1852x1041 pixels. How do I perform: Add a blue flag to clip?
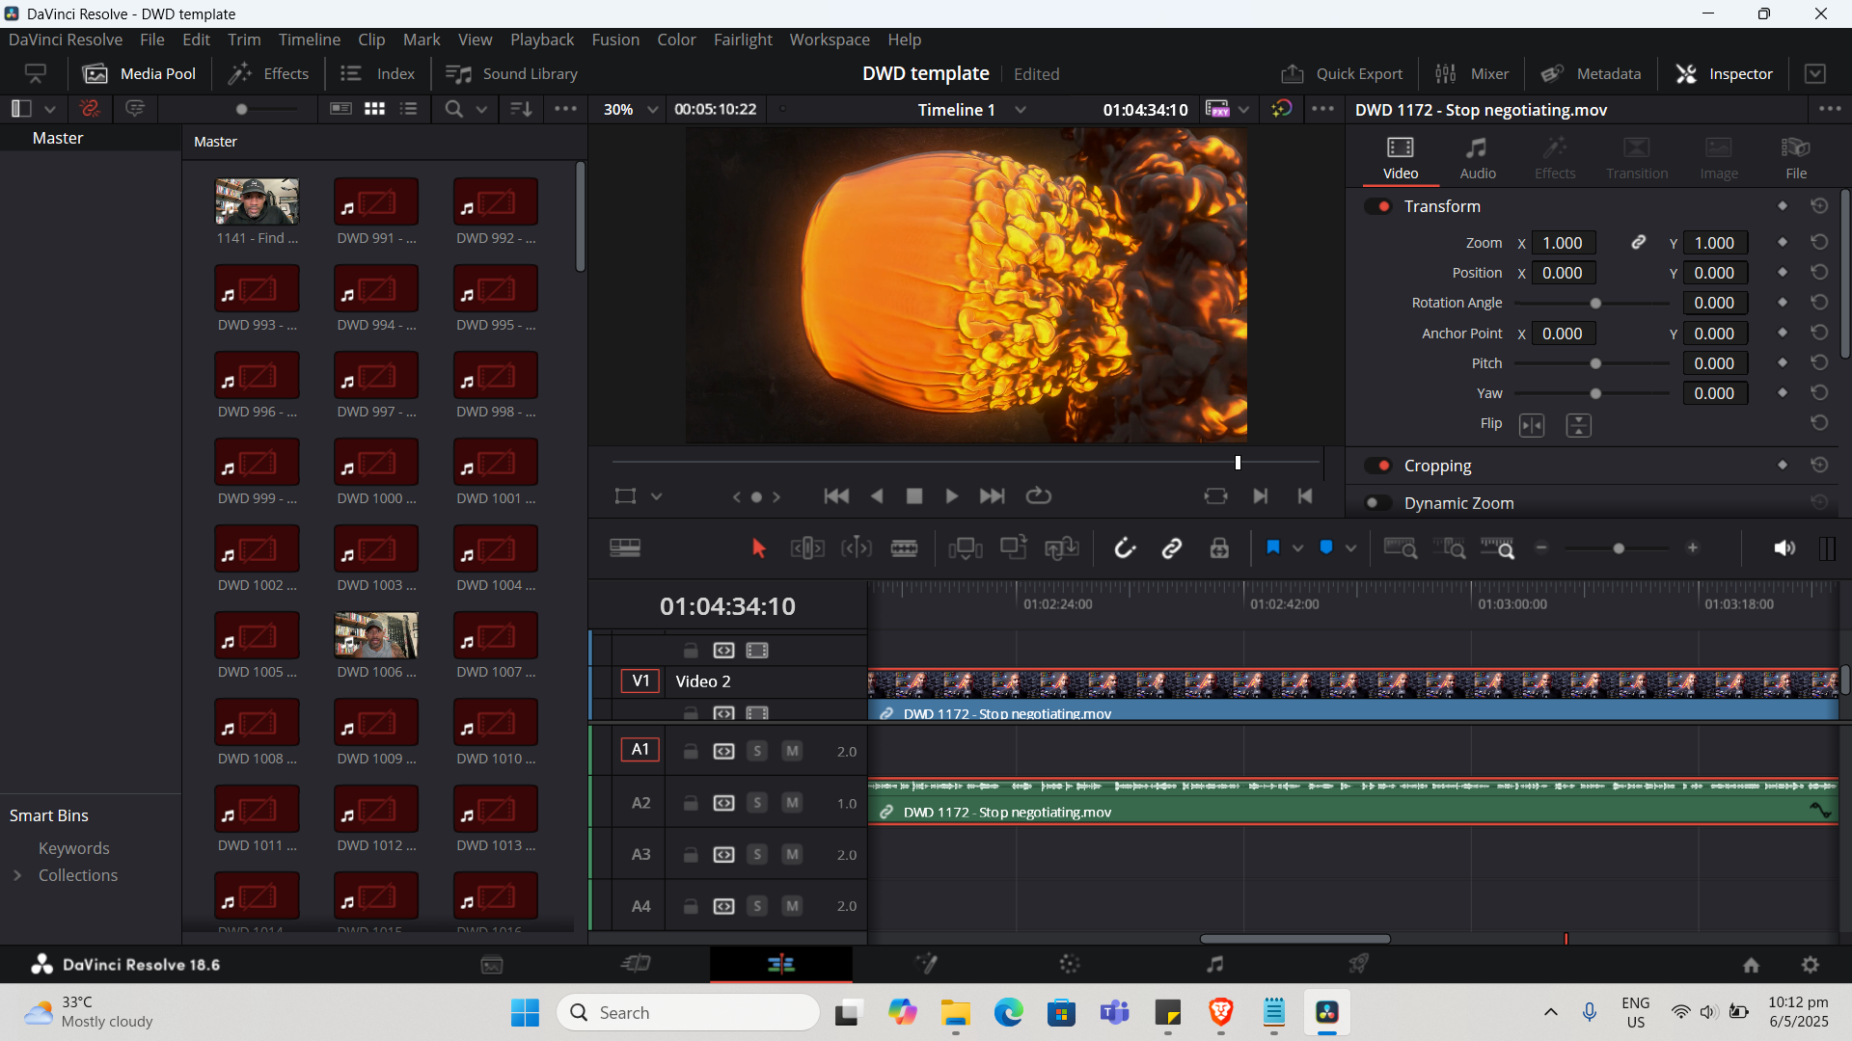tap(1273, 547)
